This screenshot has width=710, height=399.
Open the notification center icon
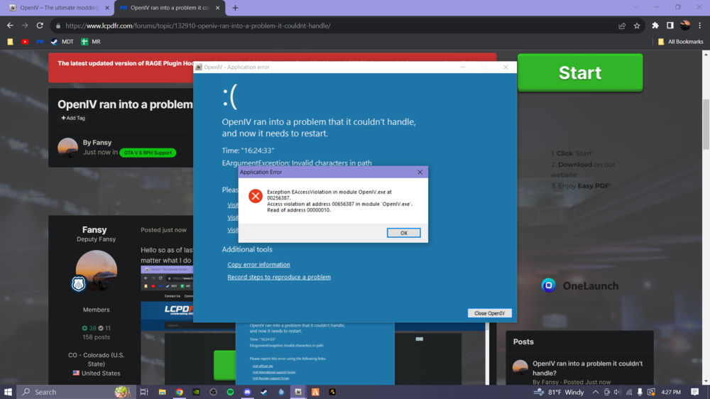pyautogui.click(x=694, y=392)
